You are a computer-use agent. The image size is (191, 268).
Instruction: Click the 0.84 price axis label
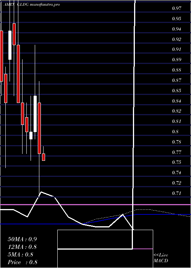coord(176,101)
